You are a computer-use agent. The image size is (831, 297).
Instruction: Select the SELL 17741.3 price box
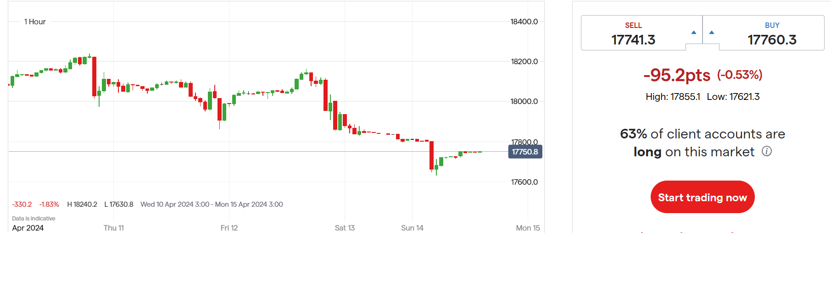click(633, 33)
